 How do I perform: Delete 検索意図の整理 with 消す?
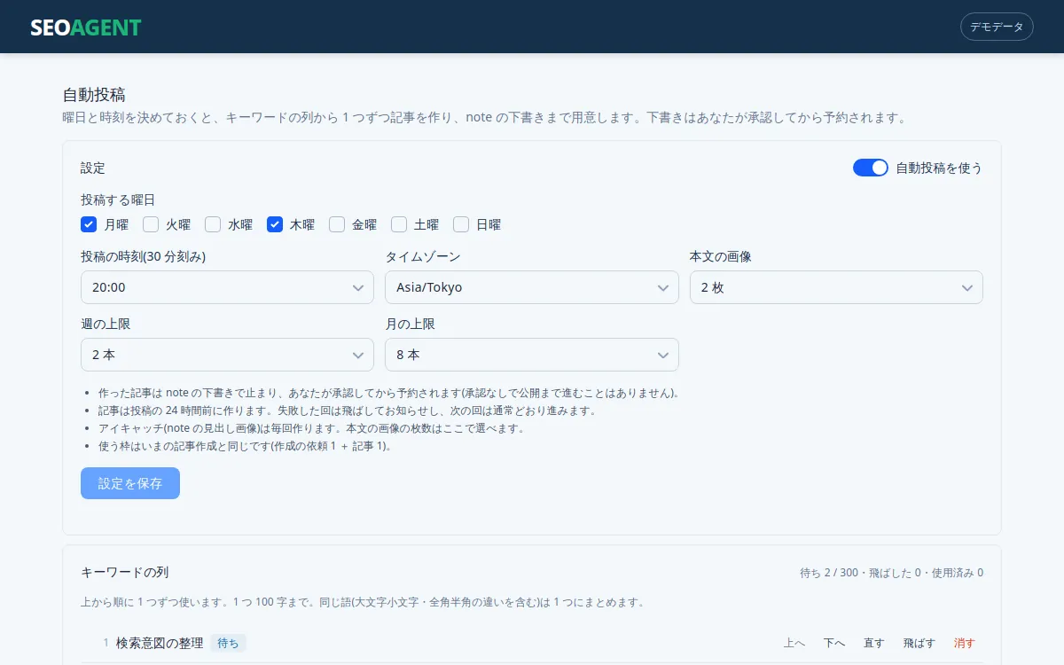(964, 643)
